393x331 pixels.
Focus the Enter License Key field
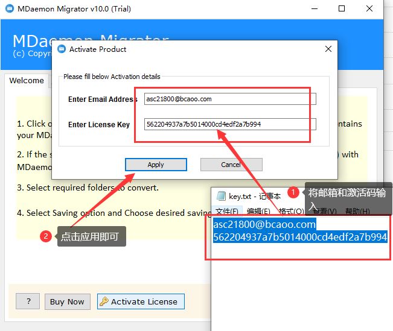pos(230,124)
